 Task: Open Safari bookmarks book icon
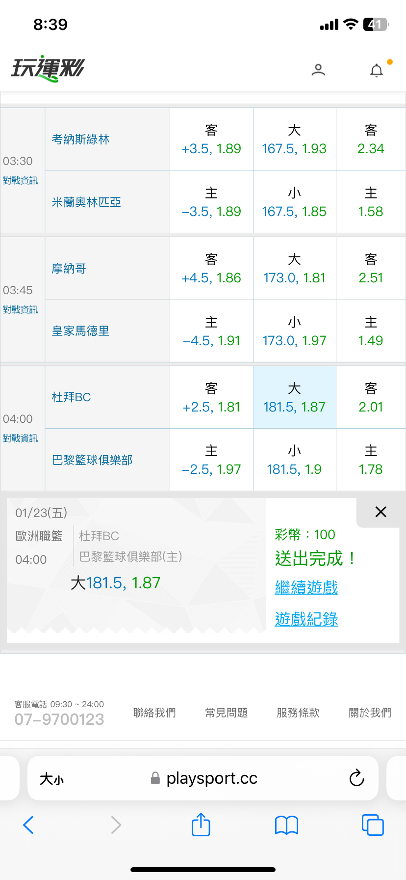(x=286, y=825)
